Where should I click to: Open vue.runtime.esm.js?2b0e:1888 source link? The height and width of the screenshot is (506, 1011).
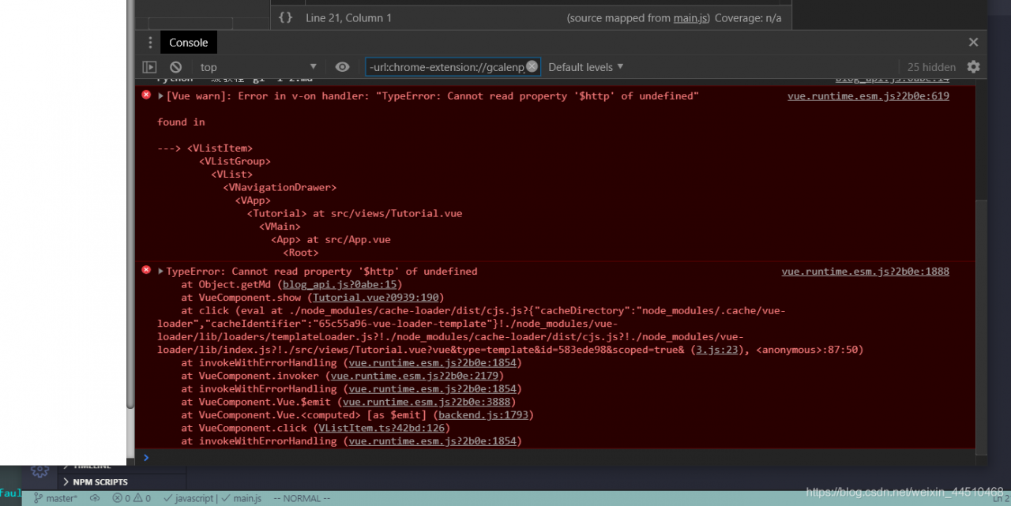pos(866,272)
